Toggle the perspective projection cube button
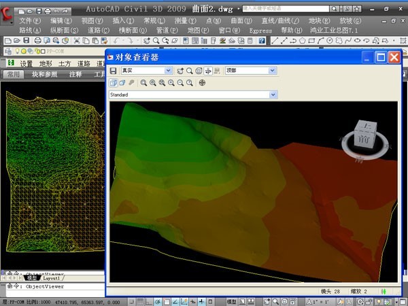The image size is (408, 306). [122, 83]
